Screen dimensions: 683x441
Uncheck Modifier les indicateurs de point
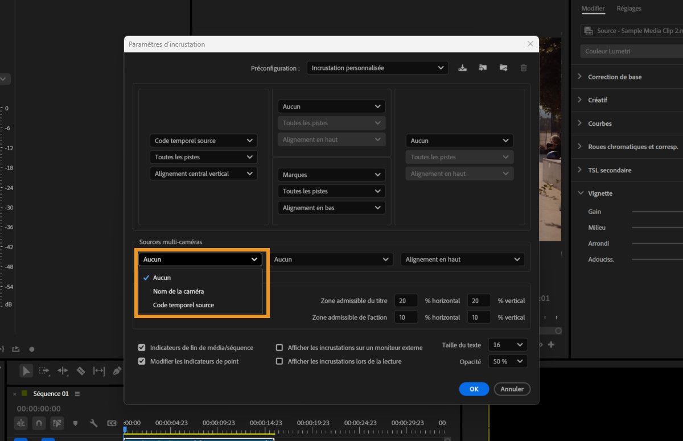(x=142, y=361)
